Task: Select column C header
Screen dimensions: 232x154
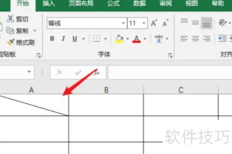Action: 181,89
